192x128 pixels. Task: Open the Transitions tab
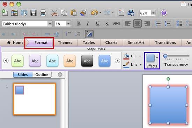point(165,42)
